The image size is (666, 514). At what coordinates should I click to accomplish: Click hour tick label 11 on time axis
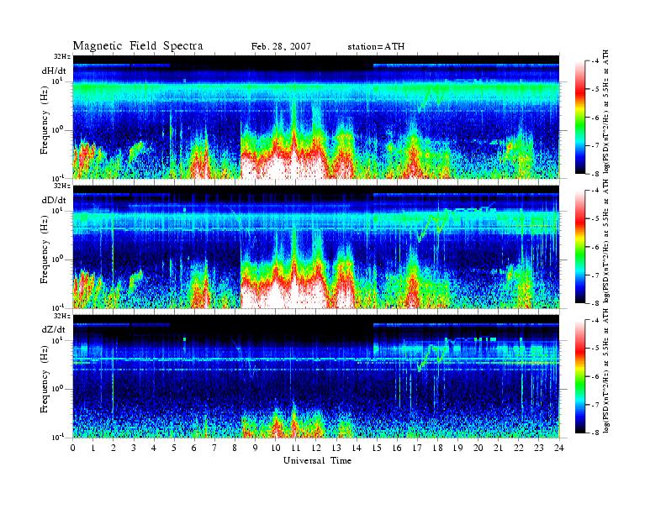point(296,448)
